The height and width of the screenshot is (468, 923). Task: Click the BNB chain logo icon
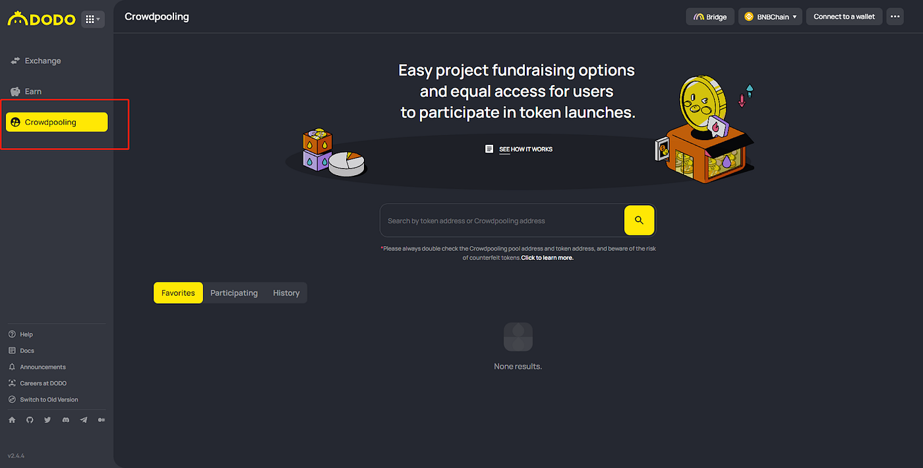coord(750,16)
